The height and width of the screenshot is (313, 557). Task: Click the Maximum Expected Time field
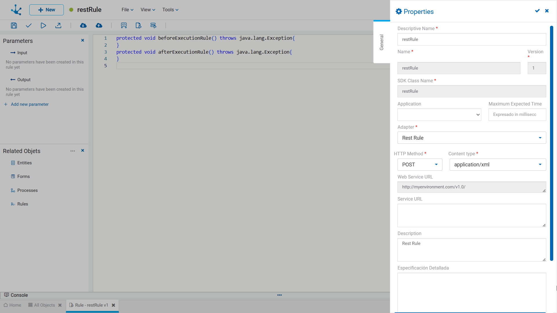pos(517,114)
